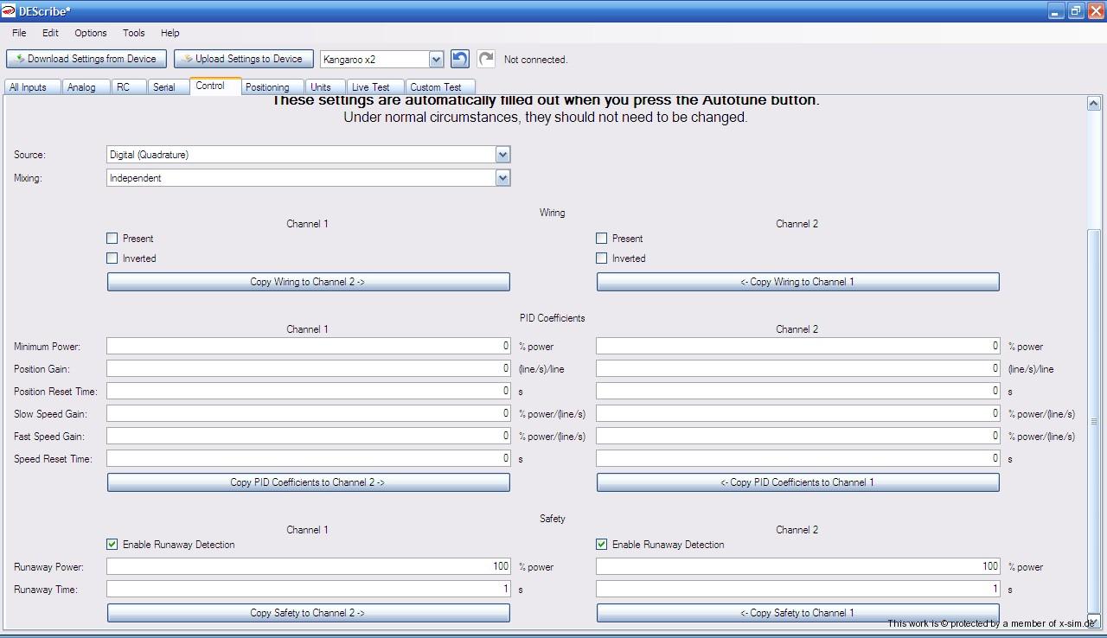Click Copy Wiring to Channel 1 button
Viewport: 1107px width, 638px height.
[x=797, y=282]
